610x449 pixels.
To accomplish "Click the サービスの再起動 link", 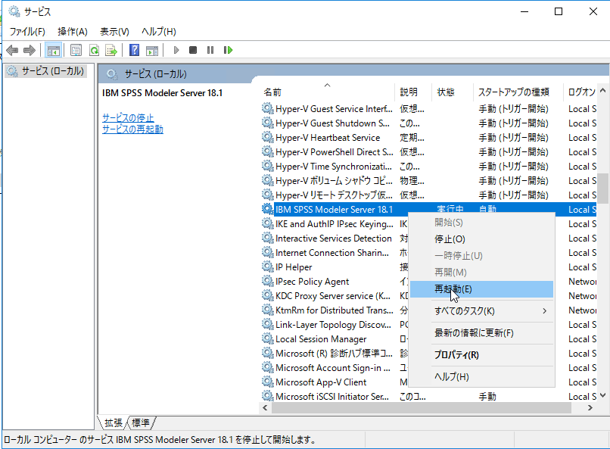I will (132, 129).
